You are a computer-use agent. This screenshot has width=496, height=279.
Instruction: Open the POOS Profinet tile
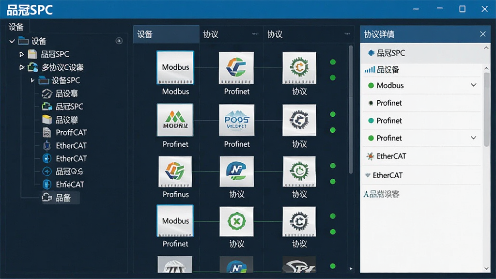[236, 120]
